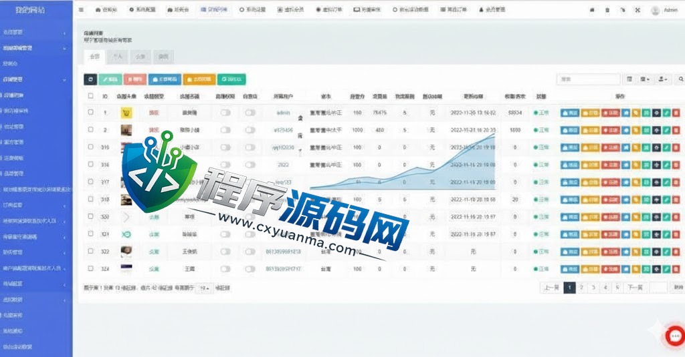This screenshot has height=357, width=685.
Task: Click the 下一页 next page button
Action: click(635, 288)
